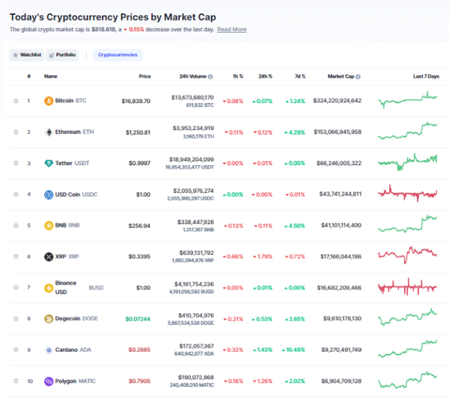Click the Ethereum diamond logo icon
449x399 pixels.
(49, 132)
